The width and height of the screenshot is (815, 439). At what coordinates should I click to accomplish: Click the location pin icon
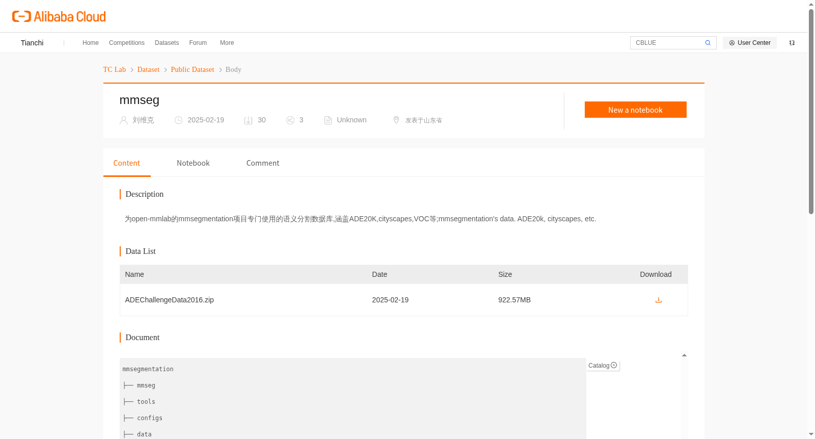click(x=396, y=120)
